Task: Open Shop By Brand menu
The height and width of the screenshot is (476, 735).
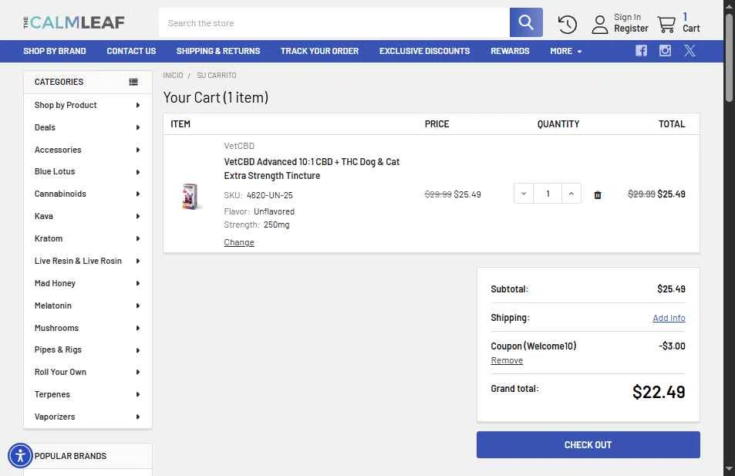Action: pyautogui.click(x=55, y=51)
